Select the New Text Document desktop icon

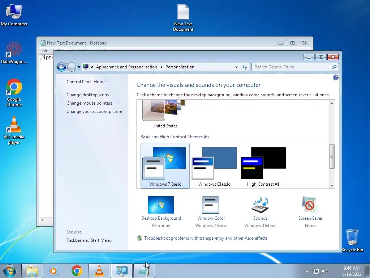[183, 18]
